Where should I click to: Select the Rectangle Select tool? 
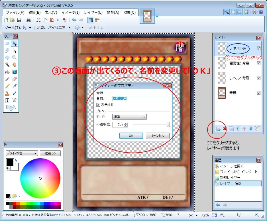7,43
